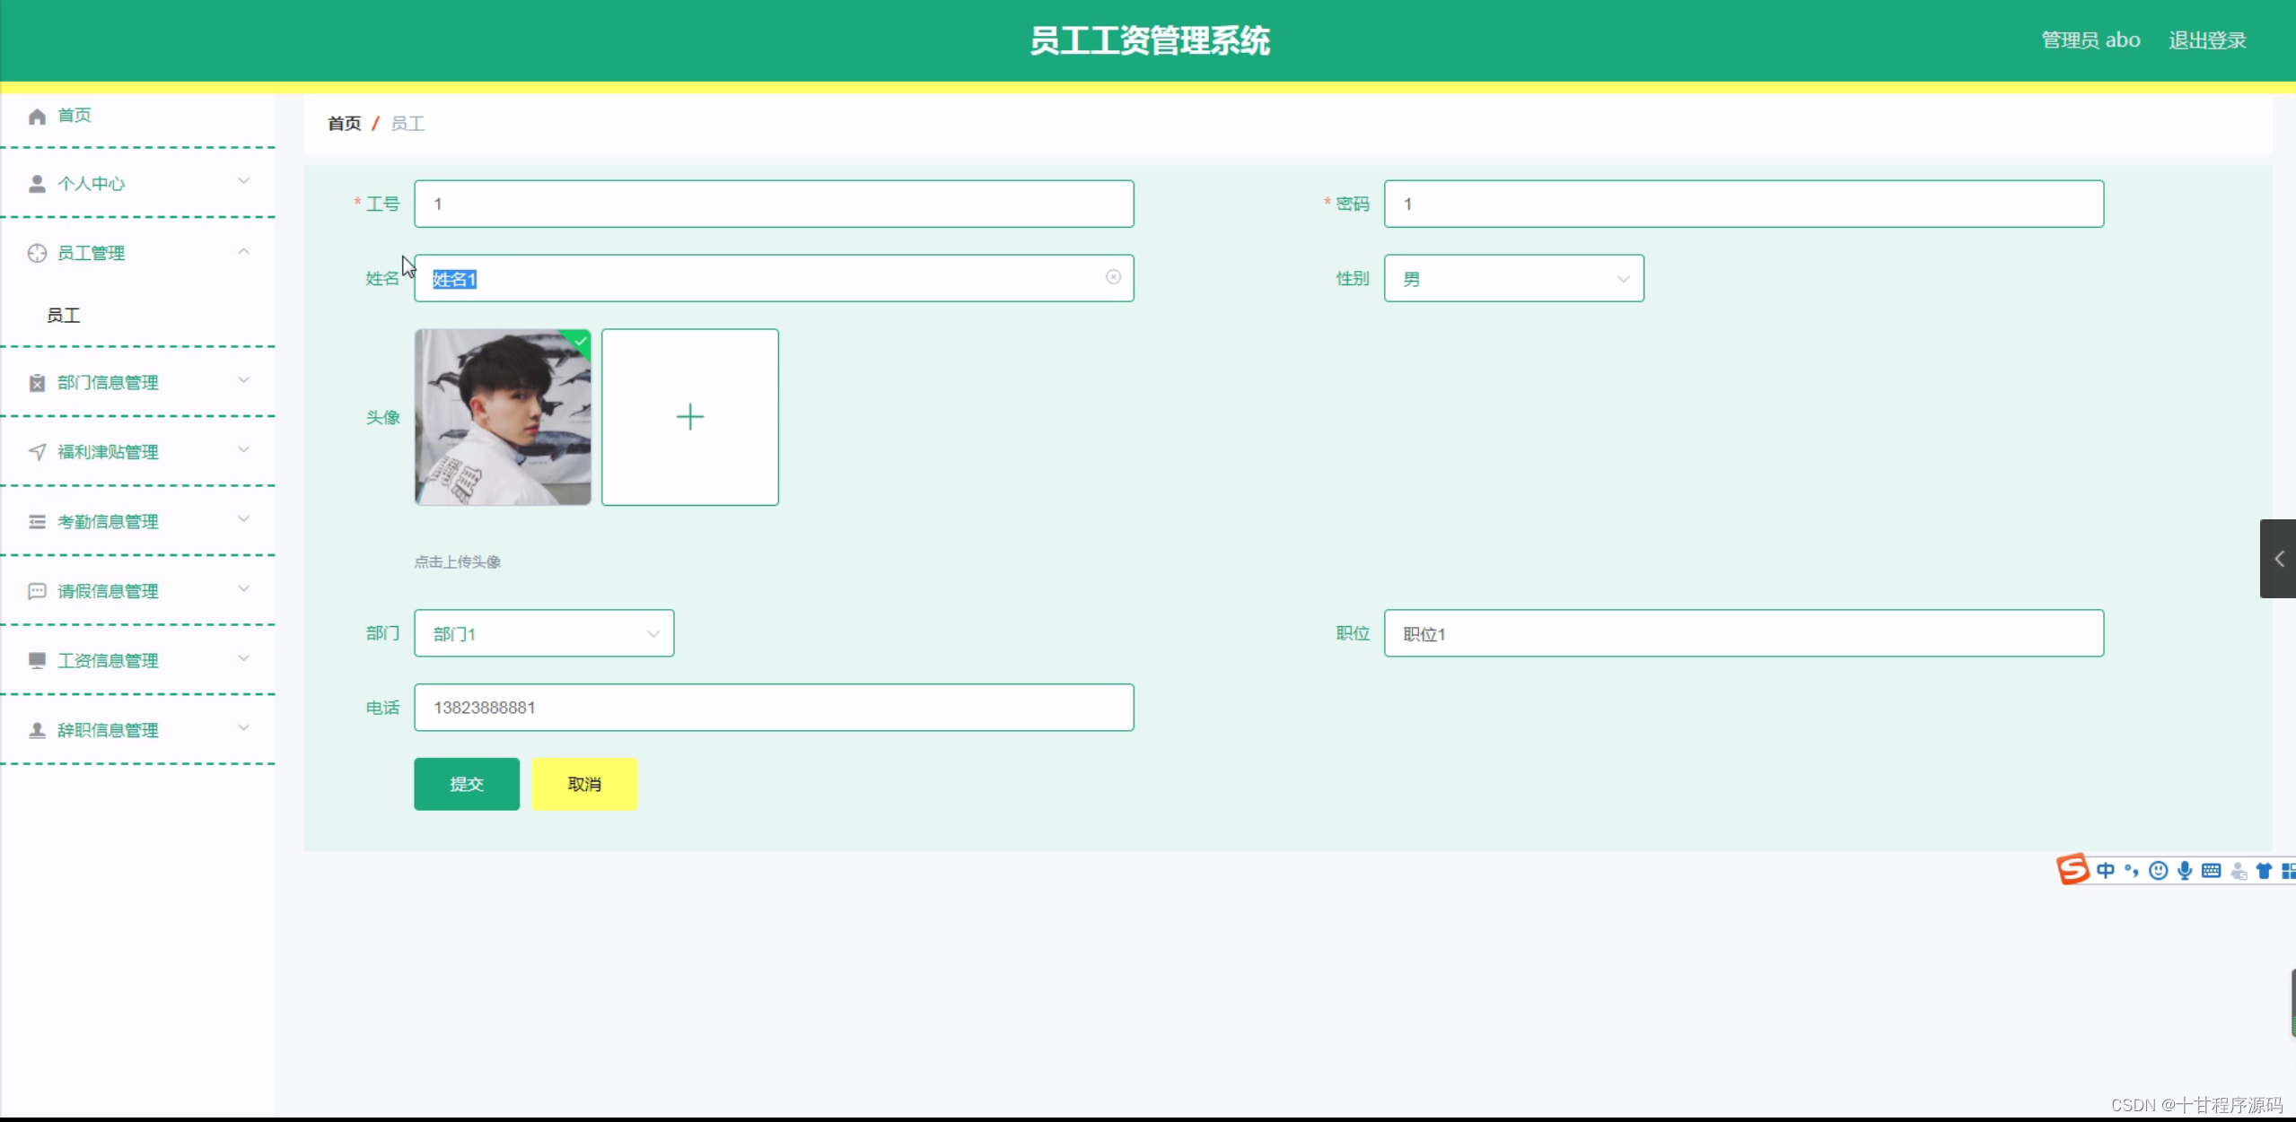Viewport: 2296px width, 1122px height.
Task: Click the 工资信息管理 monitor icon
Action: click(36, 660)
